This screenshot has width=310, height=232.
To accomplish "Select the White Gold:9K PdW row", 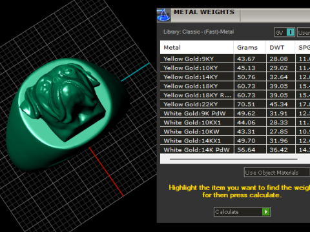I will click(x=235, y=113).
